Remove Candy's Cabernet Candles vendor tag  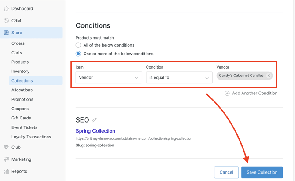pyautogui.click(x=269, y=76)
